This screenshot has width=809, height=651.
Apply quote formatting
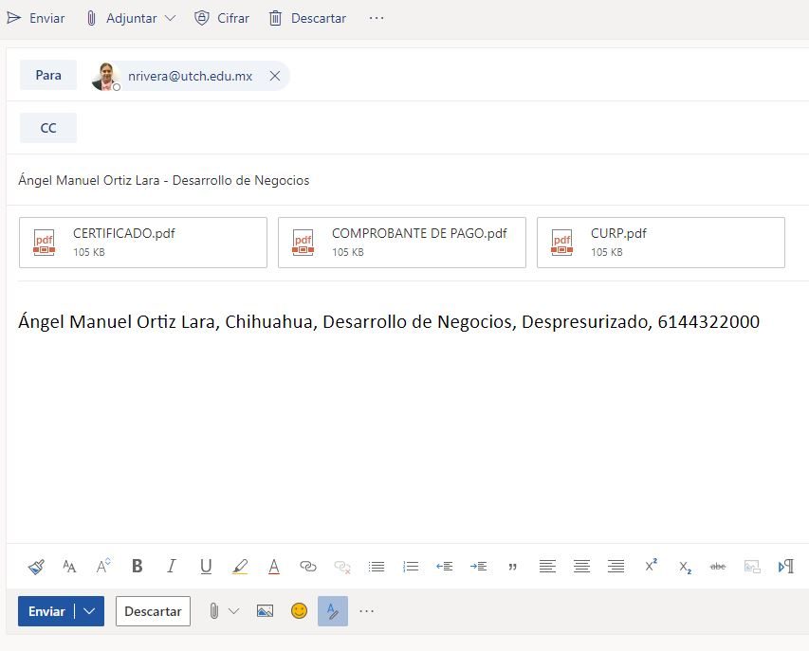[512, 567]
